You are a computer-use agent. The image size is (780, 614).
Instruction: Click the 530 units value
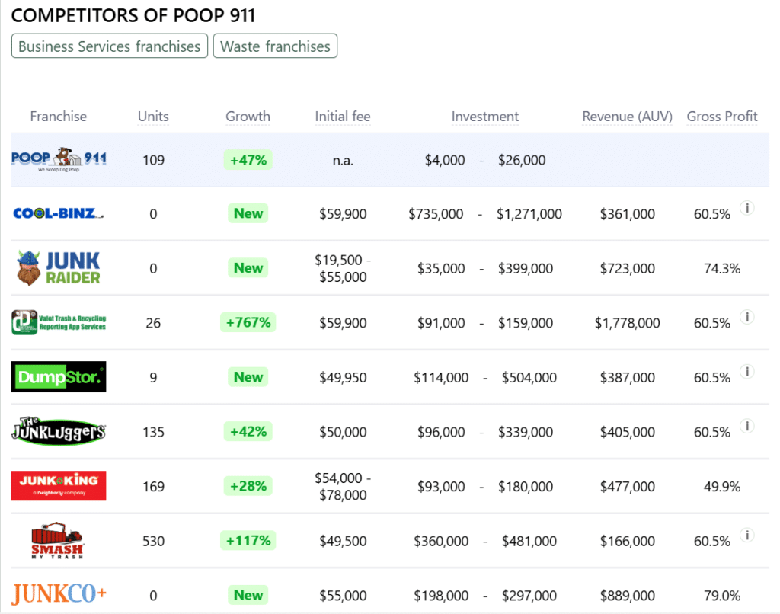153,541
